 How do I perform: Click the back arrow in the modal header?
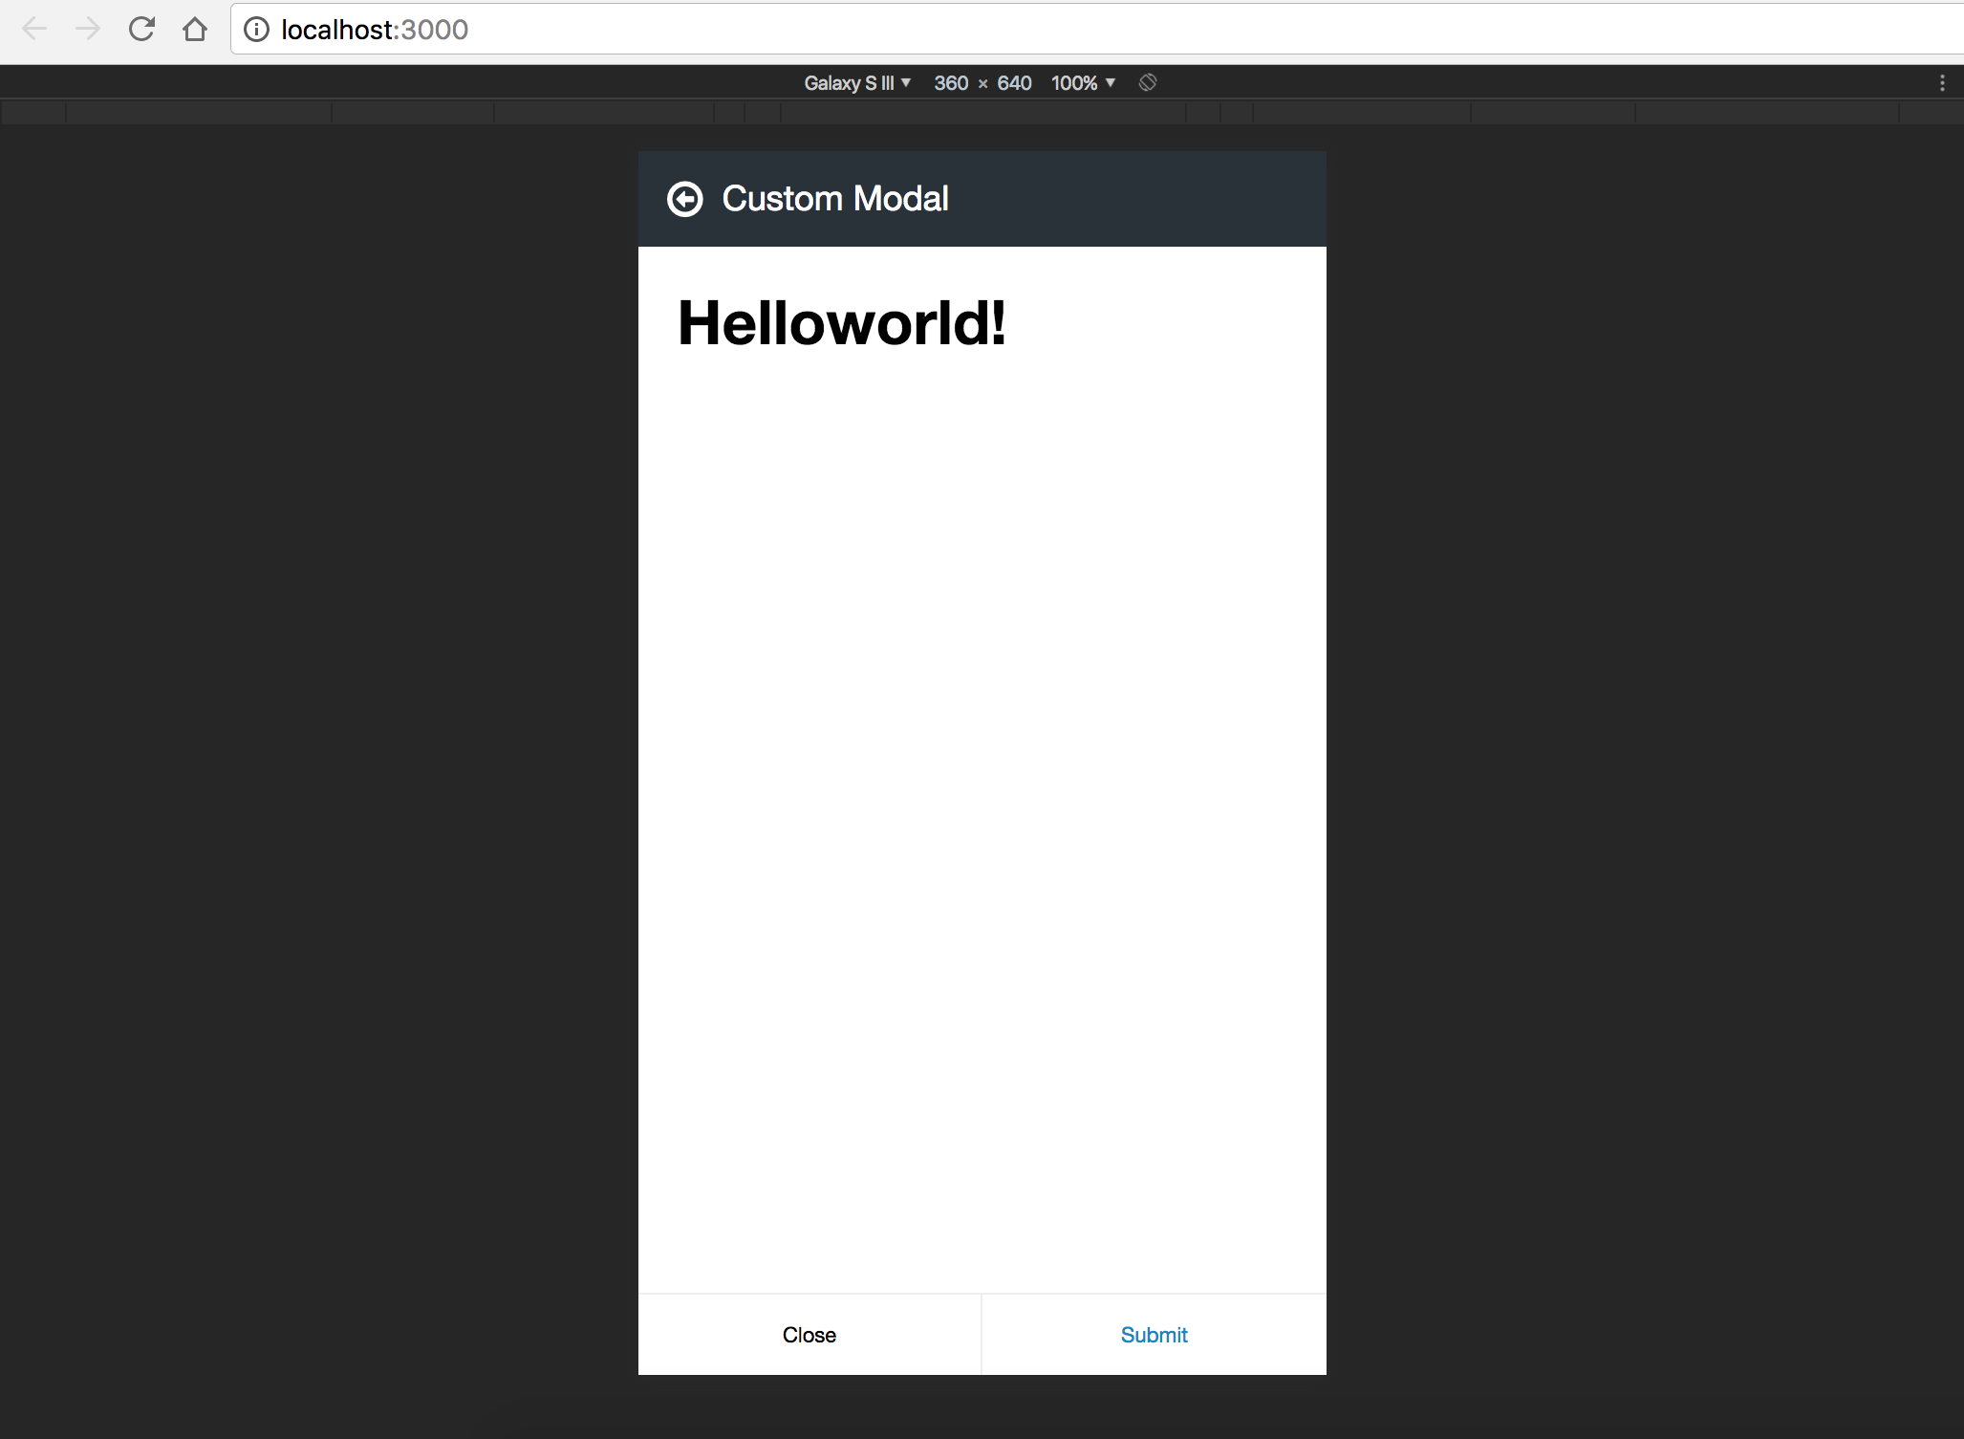(x=684, y=199)
